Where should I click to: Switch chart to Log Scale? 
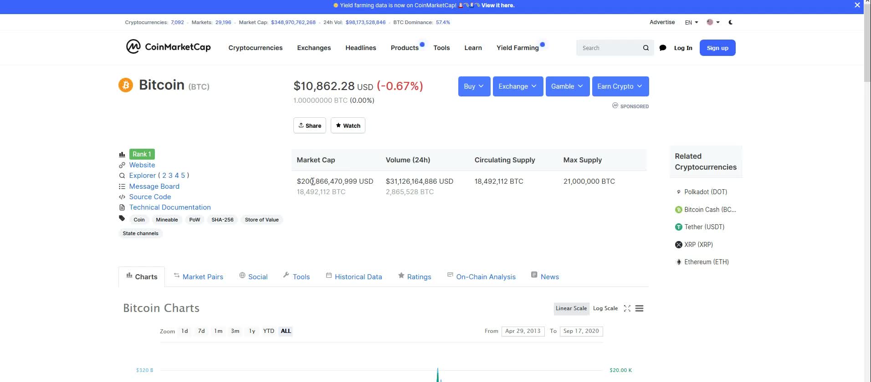605,308
